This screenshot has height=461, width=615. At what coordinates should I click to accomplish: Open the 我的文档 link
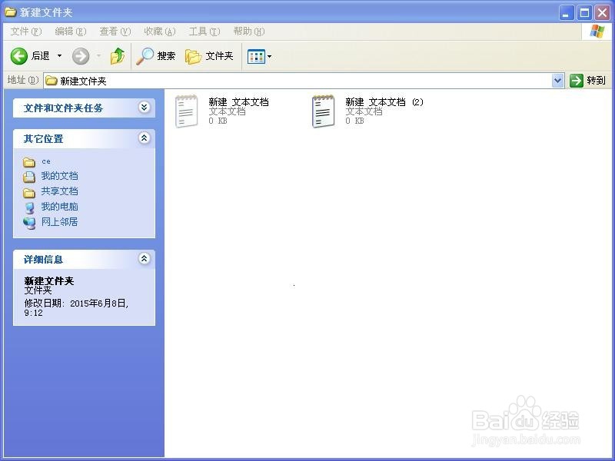point(60,176)
